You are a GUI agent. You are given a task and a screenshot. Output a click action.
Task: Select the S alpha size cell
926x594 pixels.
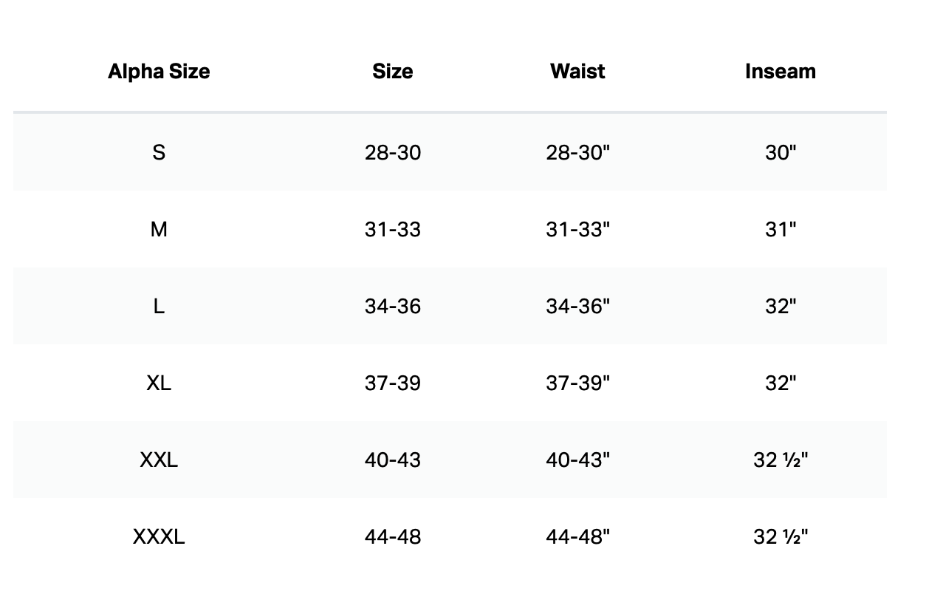[159, 153]
